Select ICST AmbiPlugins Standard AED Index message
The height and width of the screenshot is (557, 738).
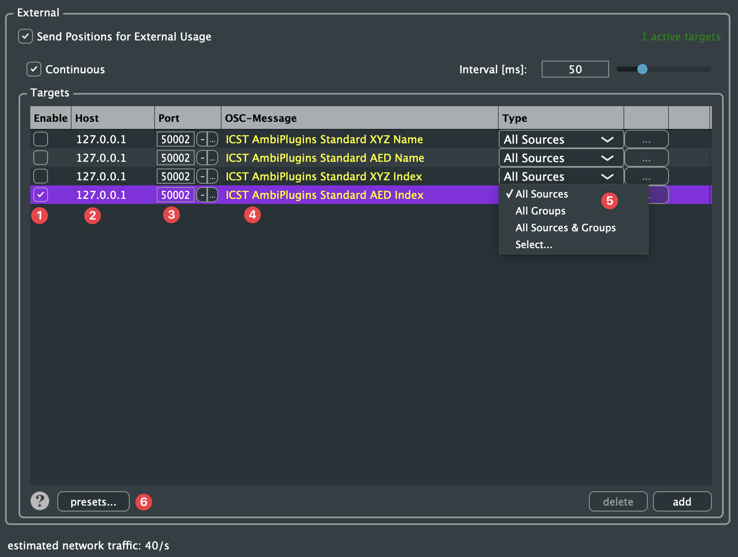pos(324,195)
